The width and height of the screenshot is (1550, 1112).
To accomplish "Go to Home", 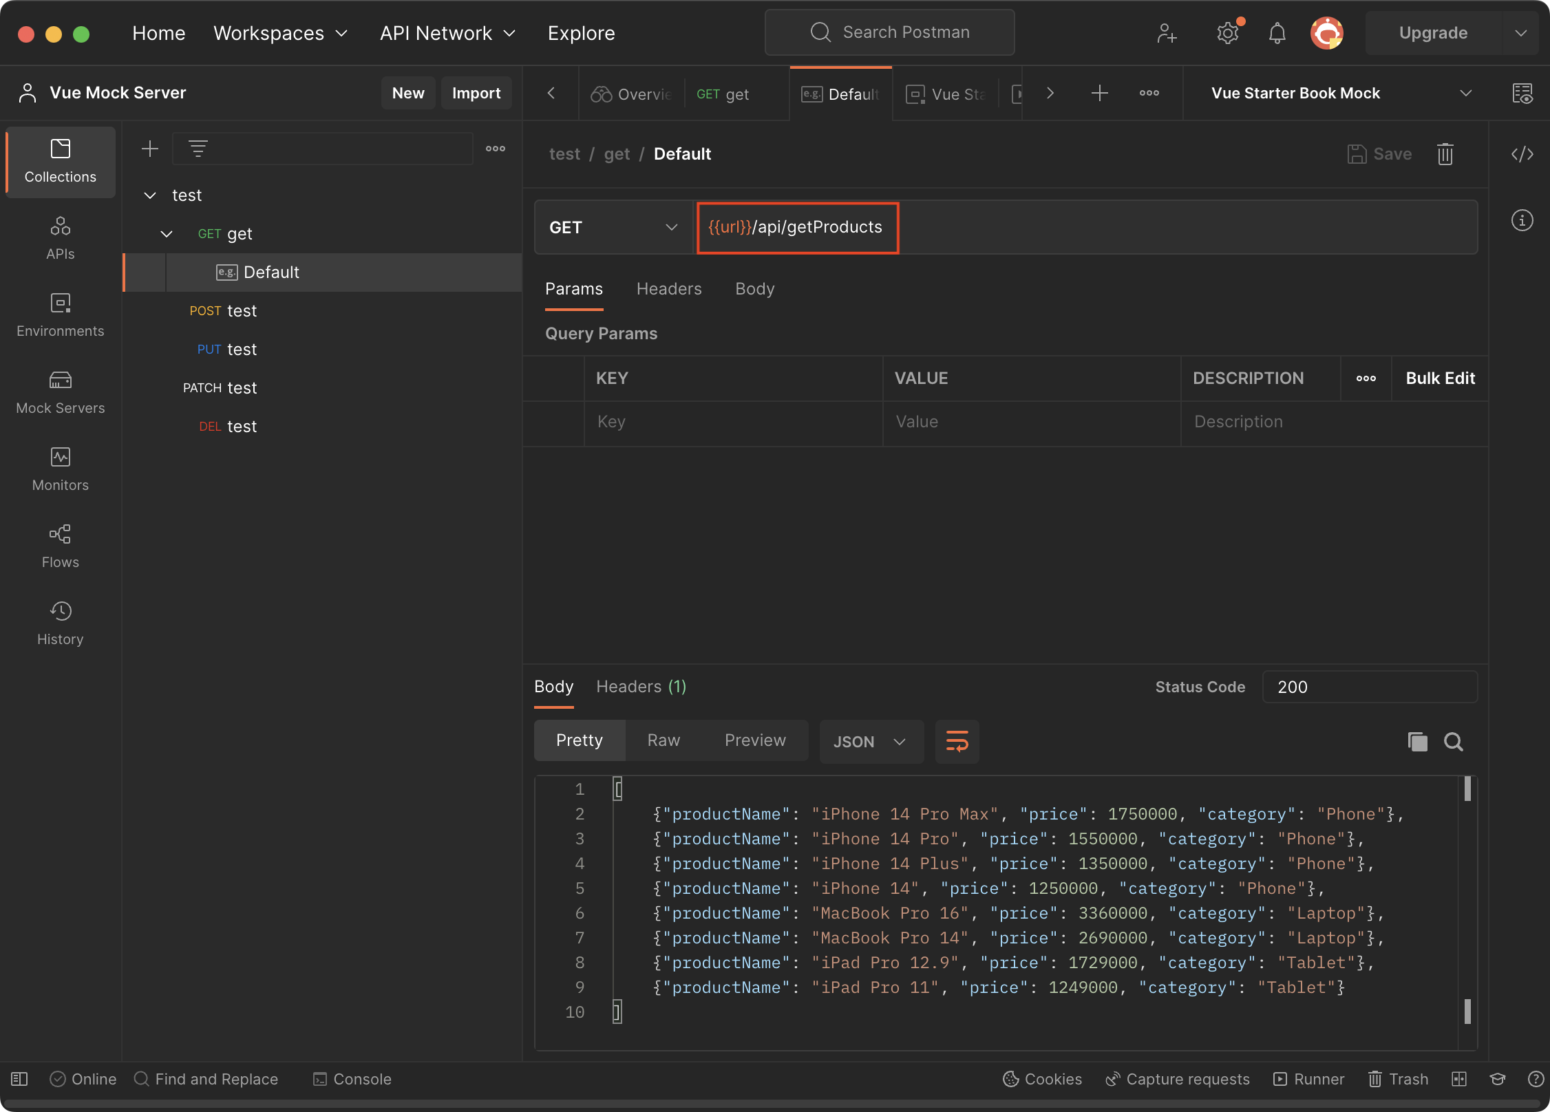I will coord(159,33).
